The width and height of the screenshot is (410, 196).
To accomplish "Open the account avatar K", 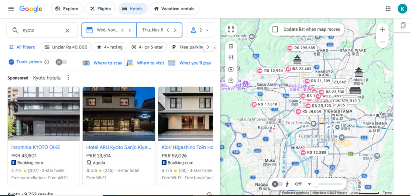I will point(402,9).
